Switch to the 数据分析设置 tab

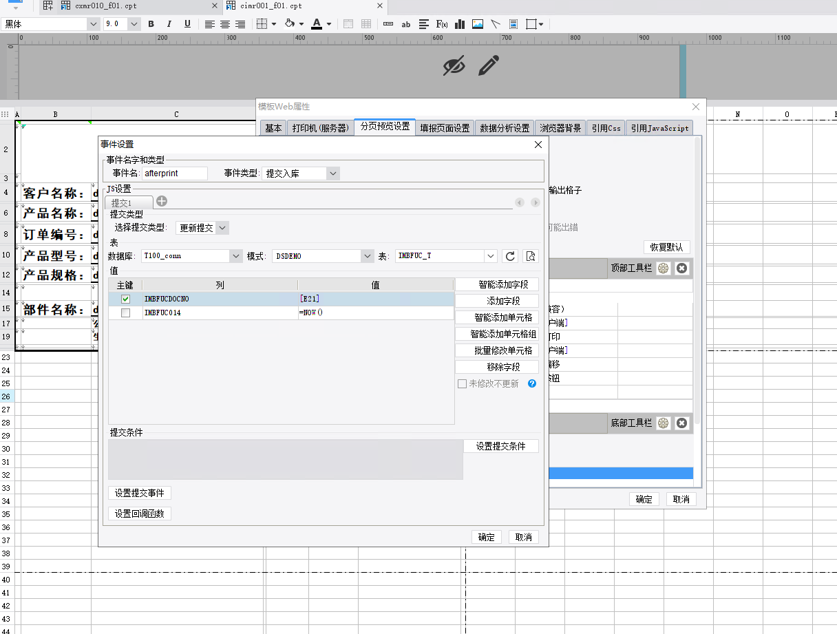pyautogui.click(x=505, y=128)
